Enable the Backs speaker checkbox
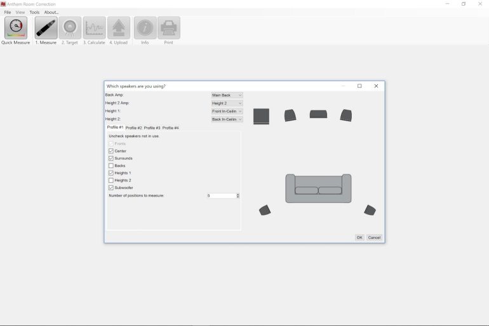489x326 pixels. coord(111,166)
